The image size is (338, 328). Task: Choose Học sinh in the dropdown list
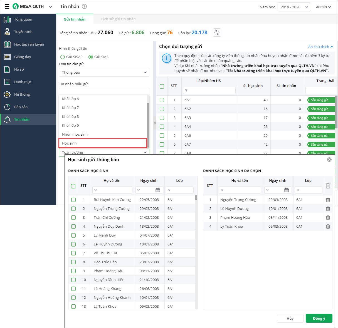103,143
